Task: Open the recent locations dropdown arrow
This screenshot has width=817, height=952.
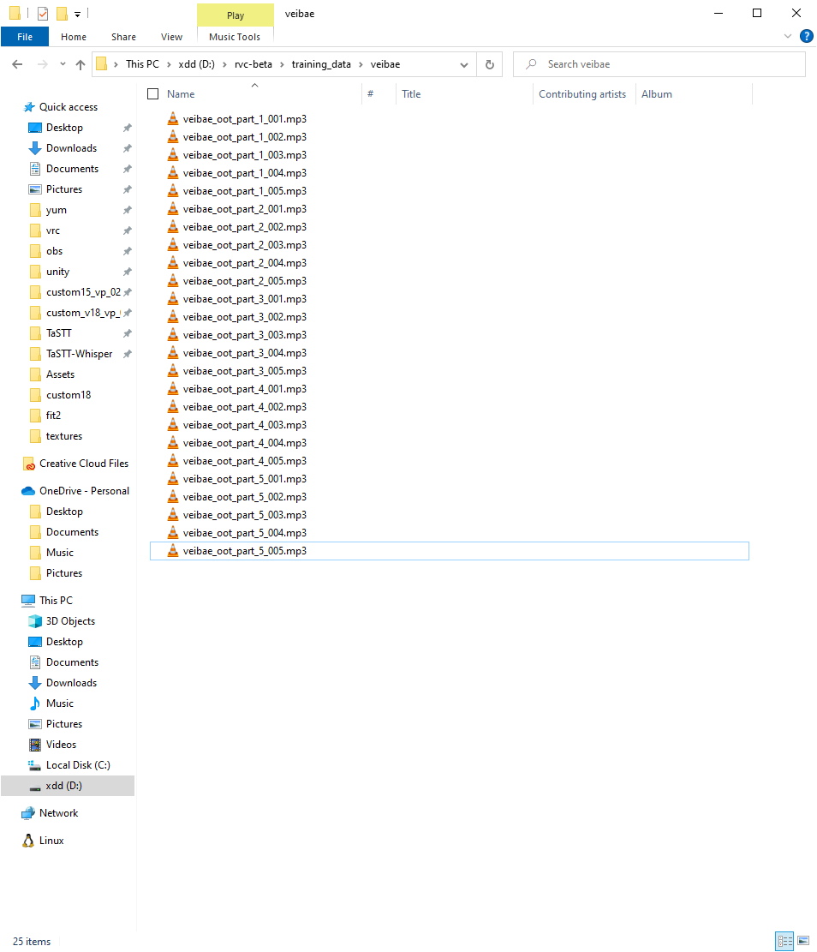Action: 63,64
